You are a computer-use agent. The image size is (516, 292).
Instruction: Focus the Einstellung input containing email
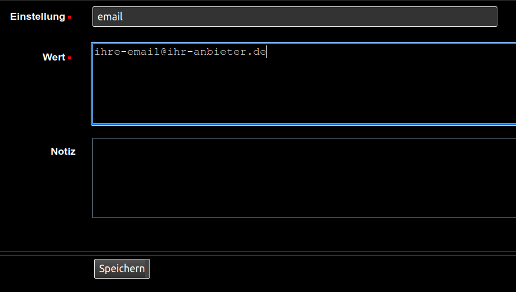coord(295,16)
